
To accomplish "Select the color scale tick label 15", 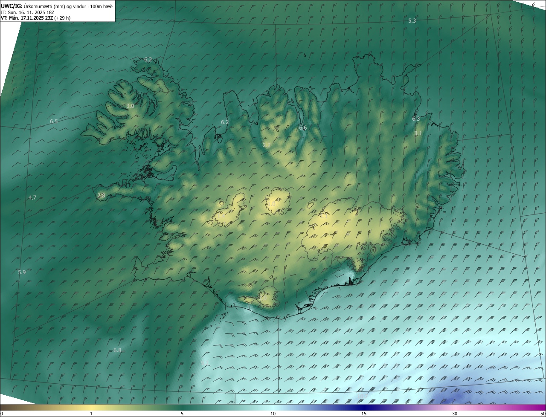I will [x=364, y=414].
